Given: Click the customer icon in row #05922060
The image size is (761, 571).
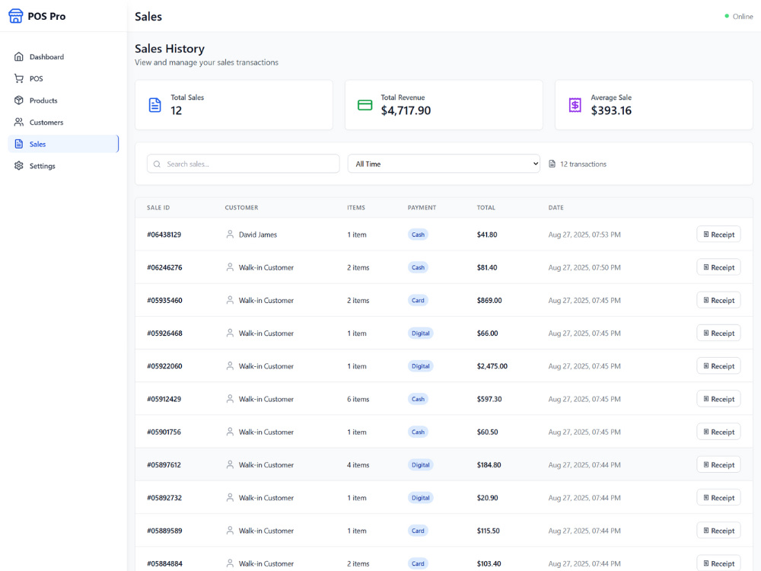Looking at the screenshot, I should [x=230, y=366].
